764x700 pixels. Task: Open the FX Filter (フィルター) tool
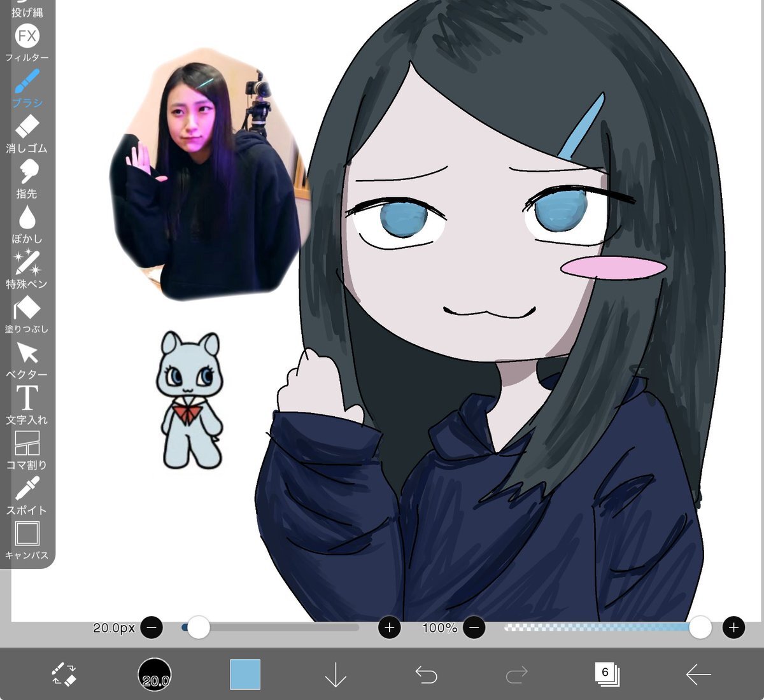(x=27, y=43)
